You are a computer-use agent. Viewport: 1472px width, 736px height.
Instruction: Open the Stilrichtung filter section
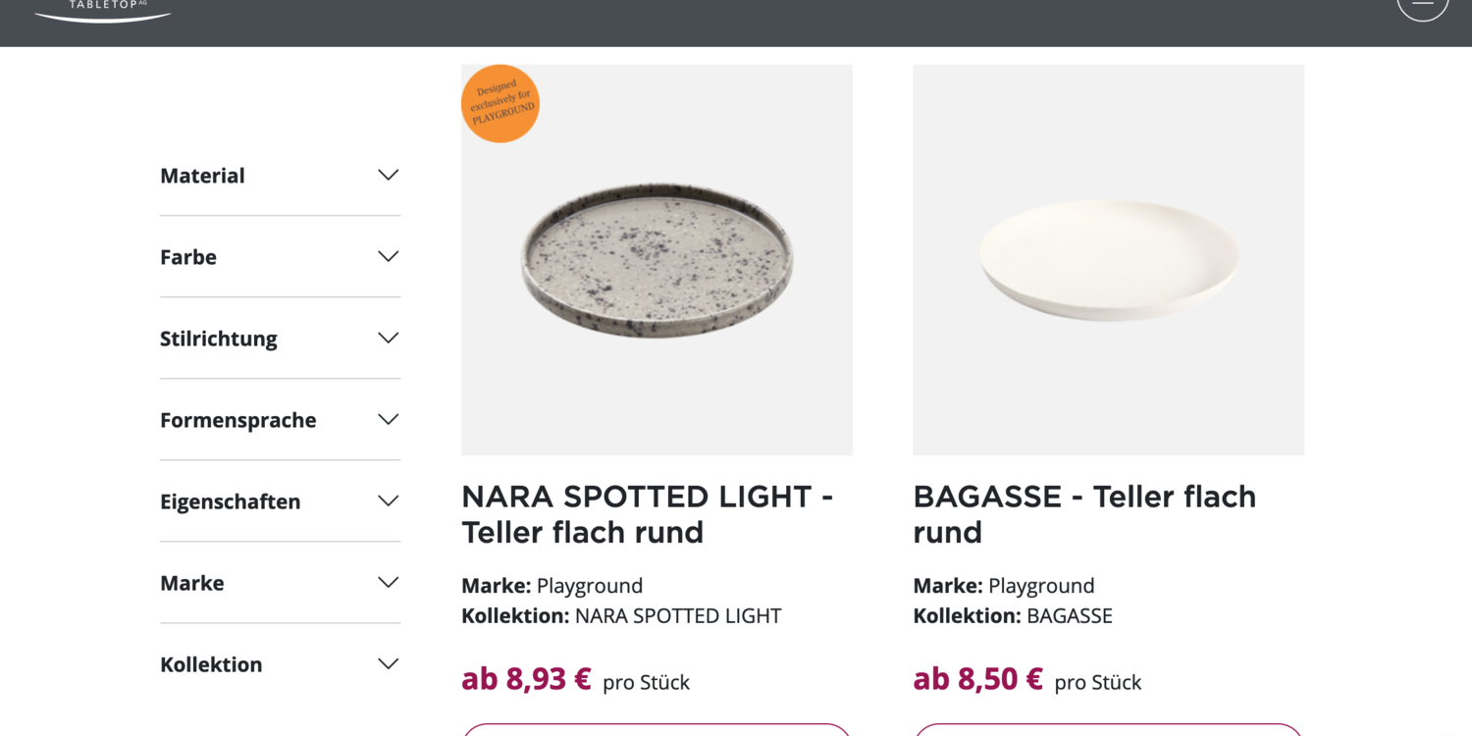point(280,339)
